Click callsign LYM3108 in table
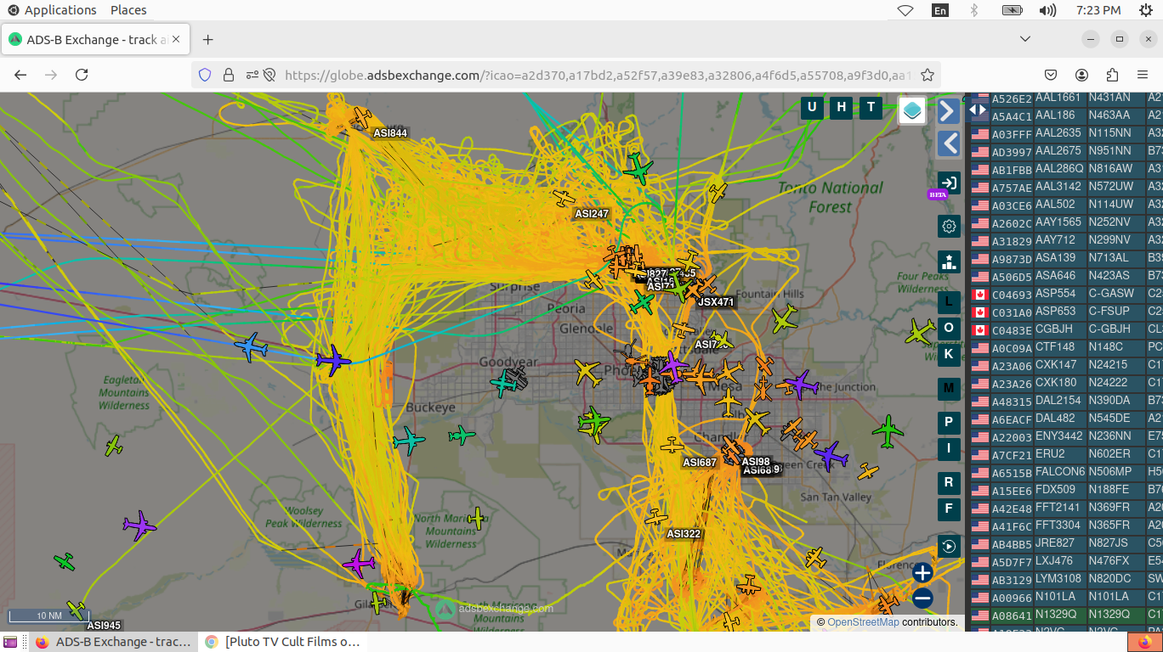The height and width of the screenshot is (652, 1163). tap(1058, 579)
